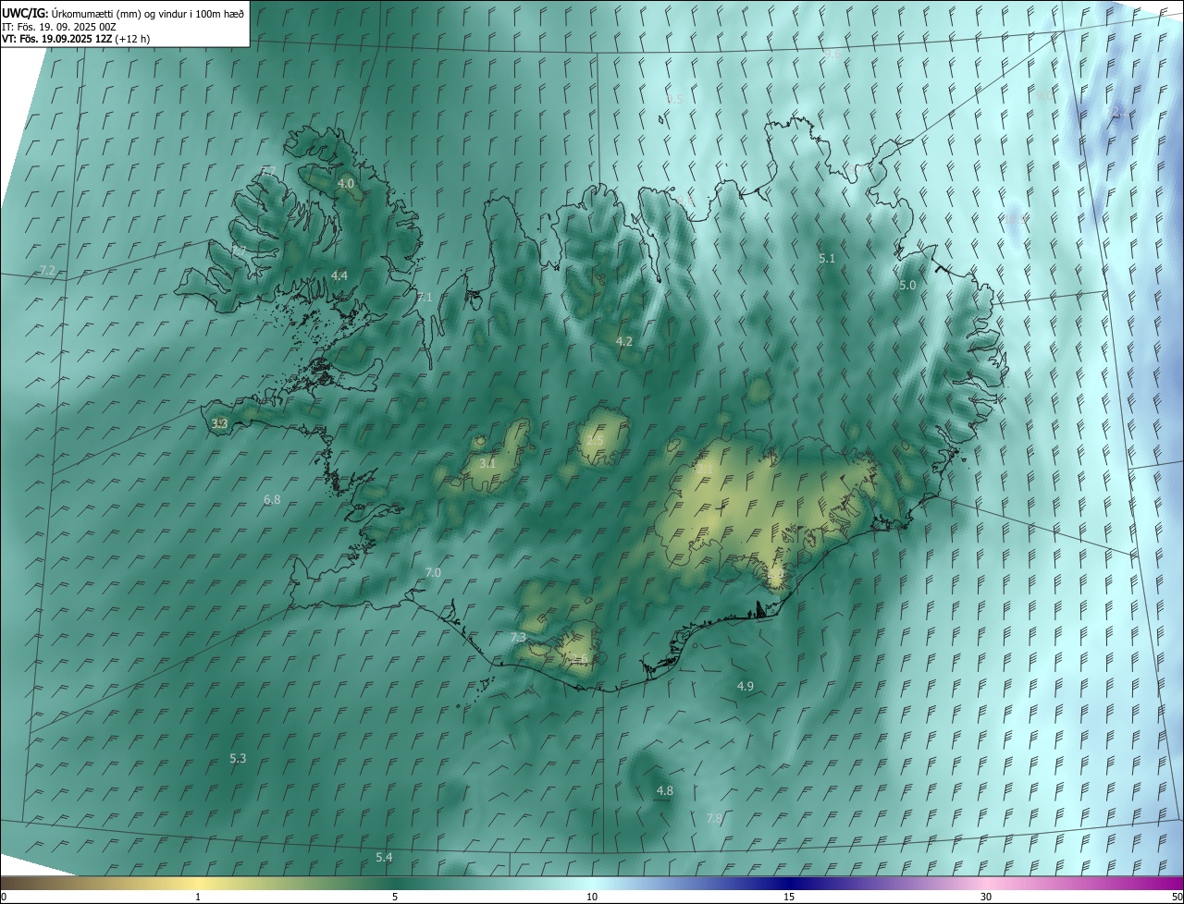Click the 7.8 value label
1184x904 pixels.
pos(714,819)
